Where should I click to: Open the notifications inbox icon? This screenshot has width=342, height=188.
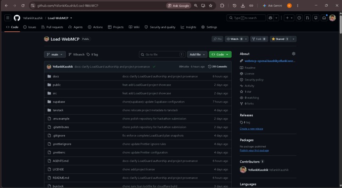(324, 18)
